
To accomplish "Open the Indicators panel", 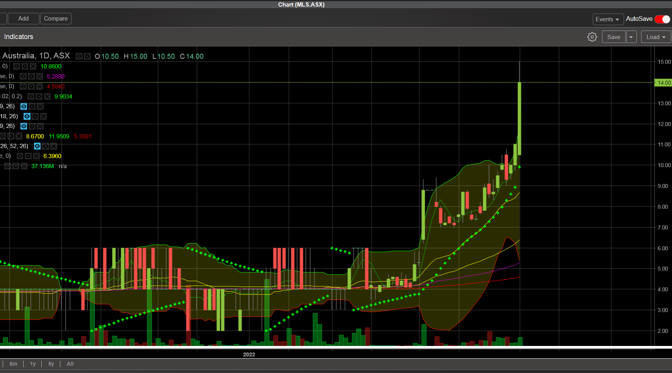I will [19, 37].
